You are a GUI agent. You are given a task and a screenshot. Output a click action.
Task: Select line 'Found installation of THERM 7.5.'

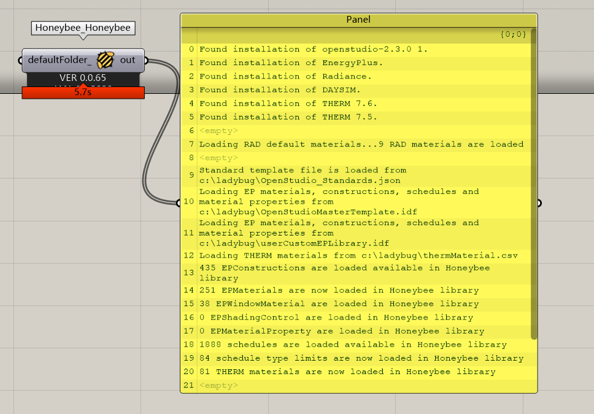288,117
